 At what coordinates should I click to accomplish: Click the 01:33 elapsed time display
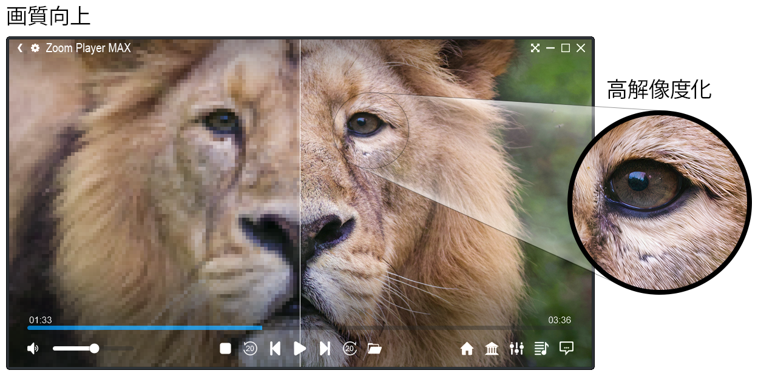[41, 320]
